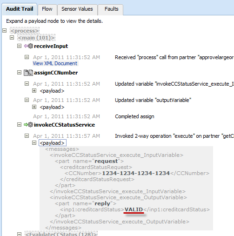Select the invokeCCStatusService activity label

(x=64, y=125)
